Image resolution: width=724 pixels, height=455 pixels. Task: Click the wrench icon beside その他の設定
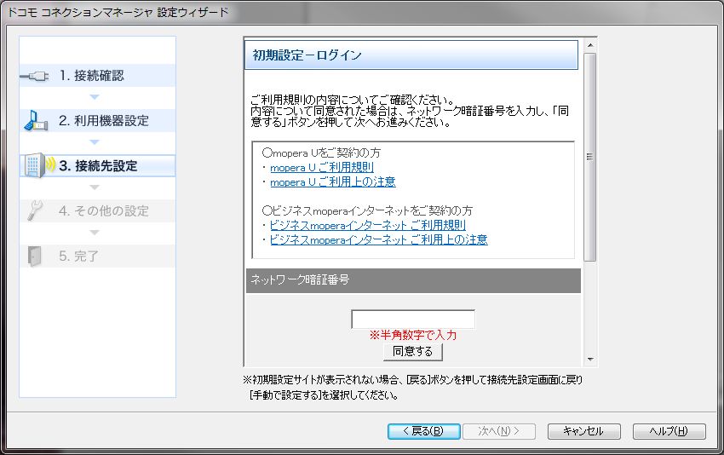35,210
